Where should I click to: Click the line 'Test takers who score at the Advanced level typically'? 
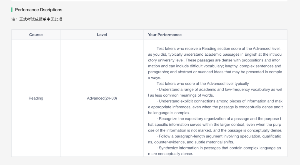[203, 84]
